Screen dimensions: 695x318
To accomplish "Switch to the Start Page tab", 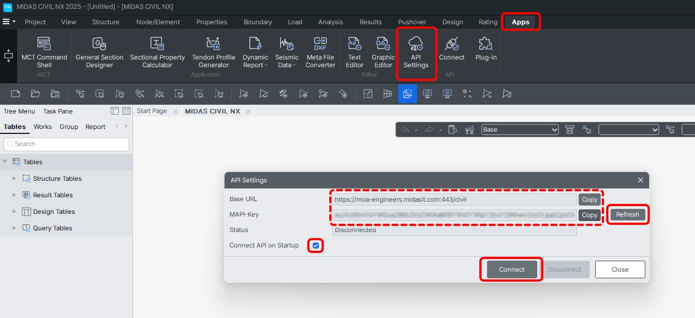I will (152, 111).
